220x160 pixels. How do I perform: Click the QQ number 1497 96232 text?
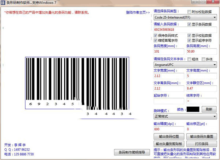click(x=22, y=150)
